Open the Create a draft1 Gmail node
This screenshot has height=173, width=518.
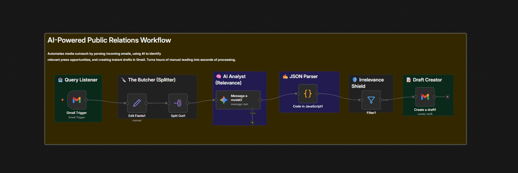coord(425,97)
